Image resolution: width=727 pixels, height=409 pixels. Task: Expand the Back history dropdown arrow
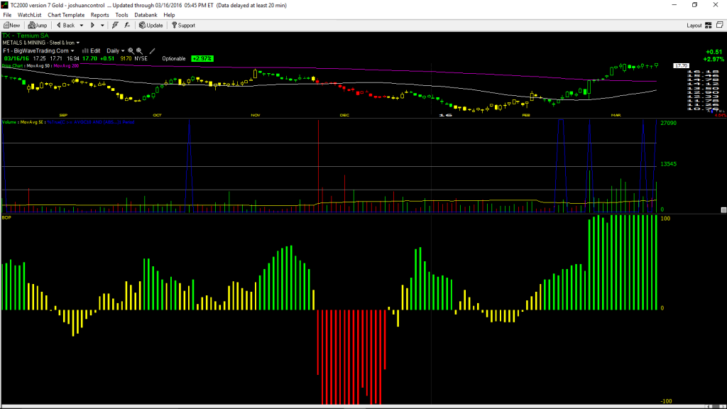pos(82,26)
